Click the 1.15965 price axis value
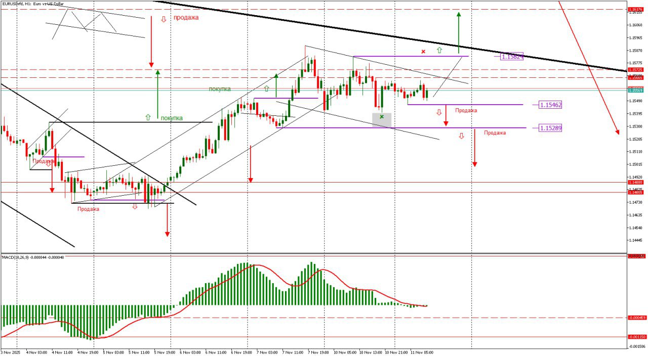This screenshot has width=648, height=357. (x=635, y=37)
